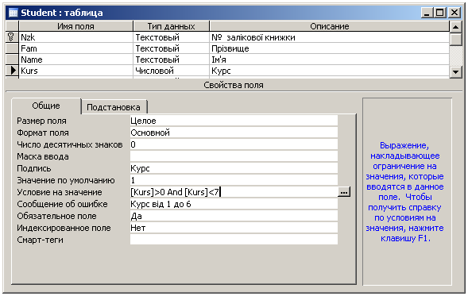Maximize the Student table window

[x=440, y=13]
